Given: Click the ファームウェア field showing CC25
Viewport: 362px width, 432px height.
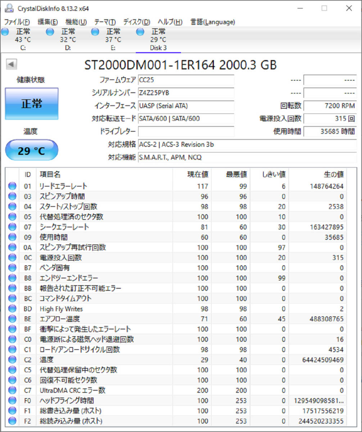Looking at the screenshot, I should pos(186,80).
